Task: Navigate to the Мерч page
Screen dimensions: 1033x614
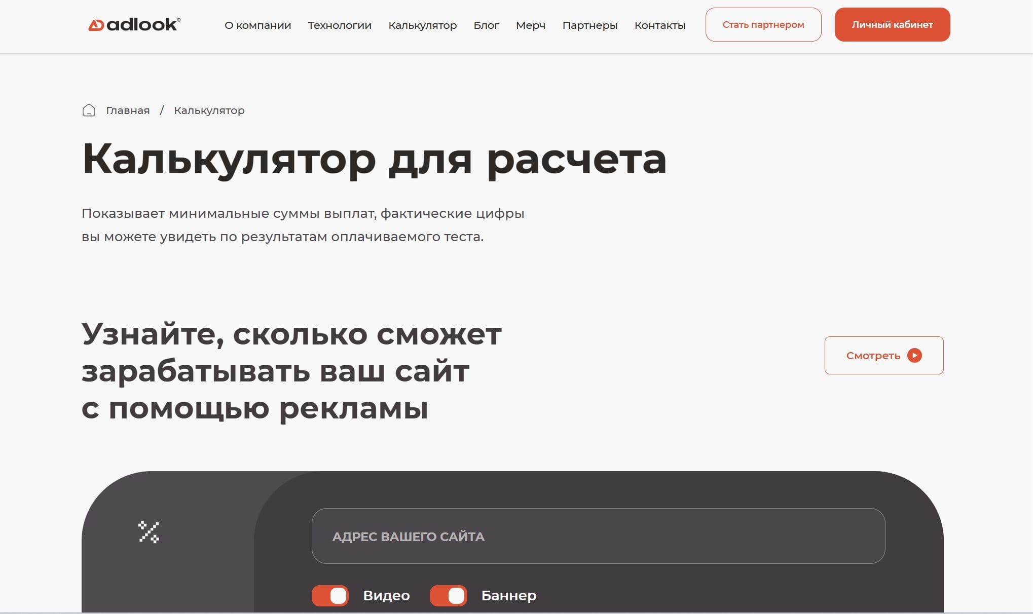Action: (x=530, y=25)
